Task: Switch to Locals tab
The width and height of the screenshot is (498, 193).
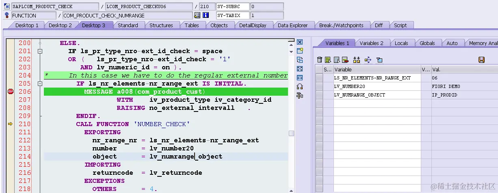Action: click(401, 43)
